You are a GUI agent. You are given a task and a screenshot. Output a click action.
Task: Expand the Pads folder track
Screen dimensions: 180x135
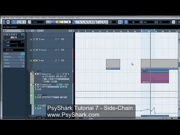31,39
